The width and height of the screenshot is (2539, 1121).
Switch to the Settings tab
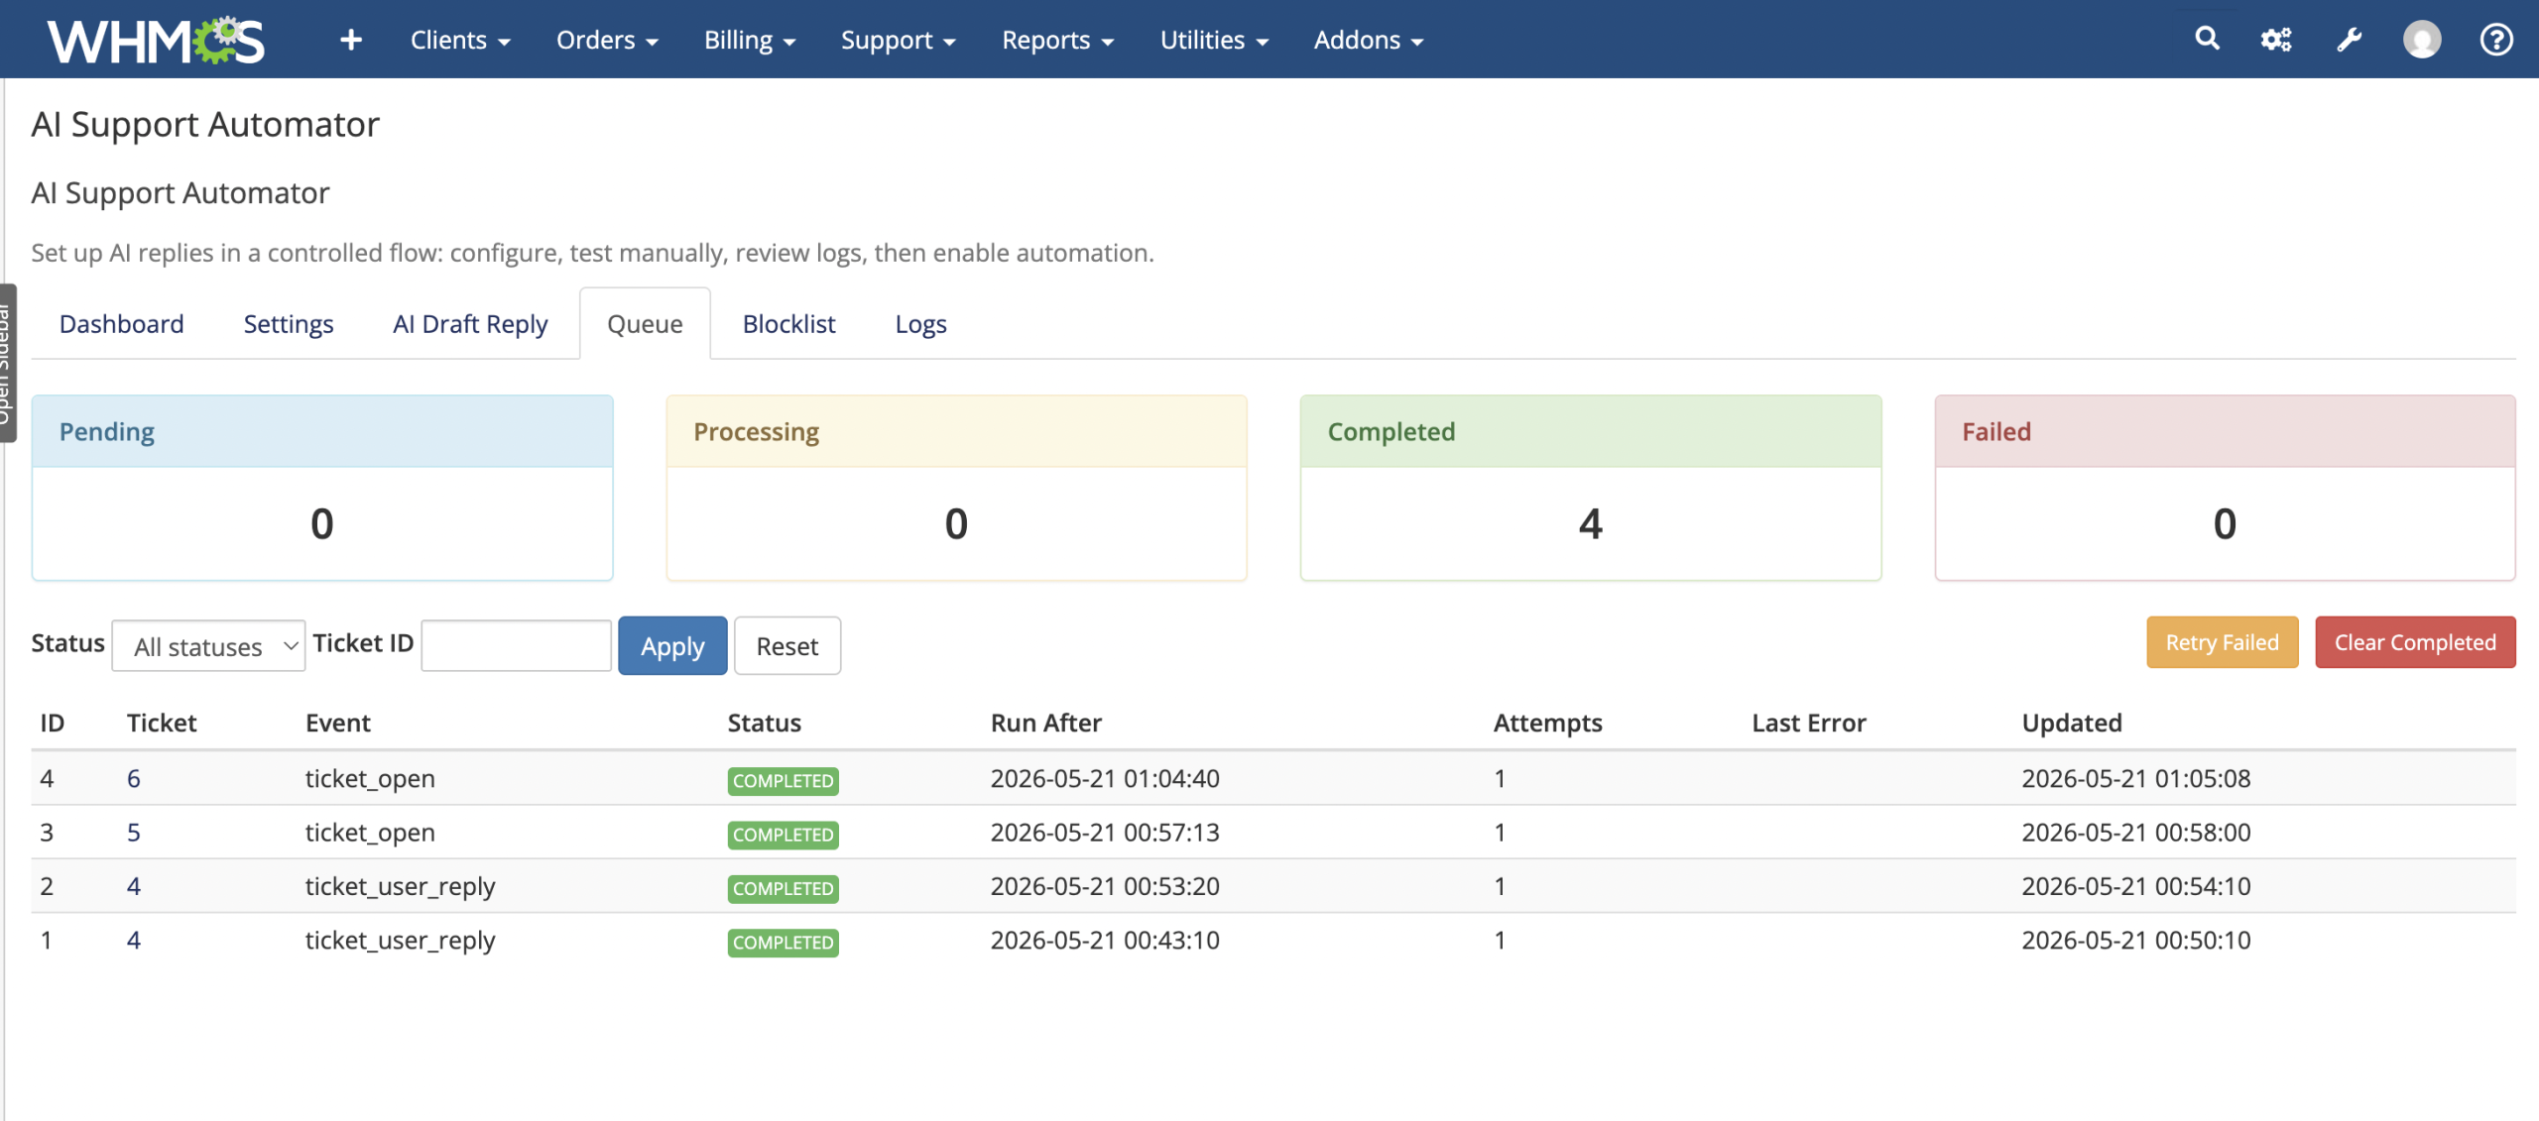pyautogui.click(x=289, y=324)
